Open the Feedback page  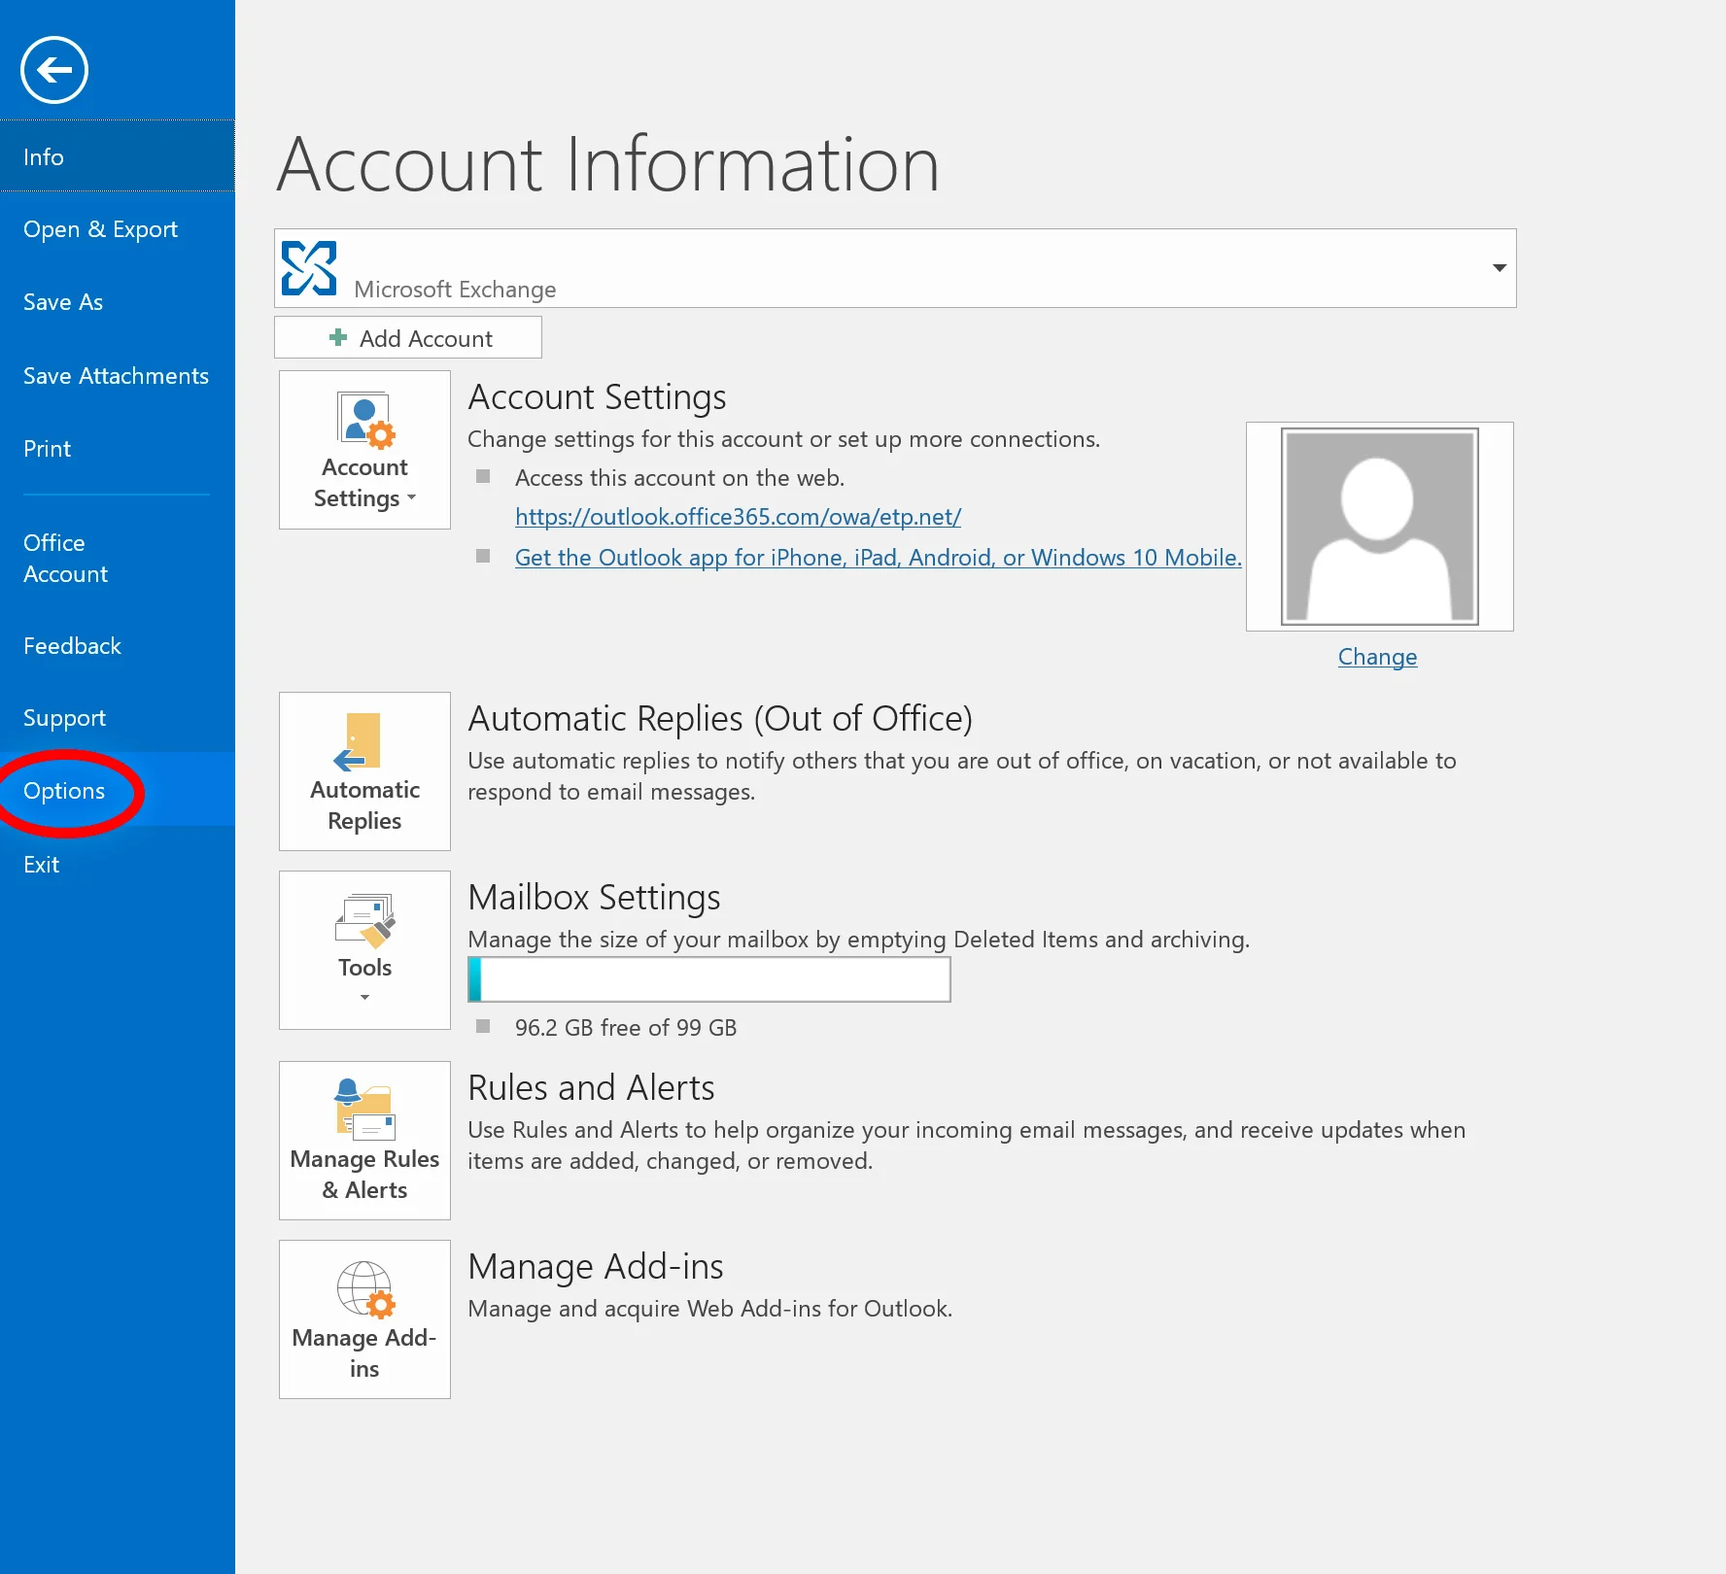click(118, 646)
